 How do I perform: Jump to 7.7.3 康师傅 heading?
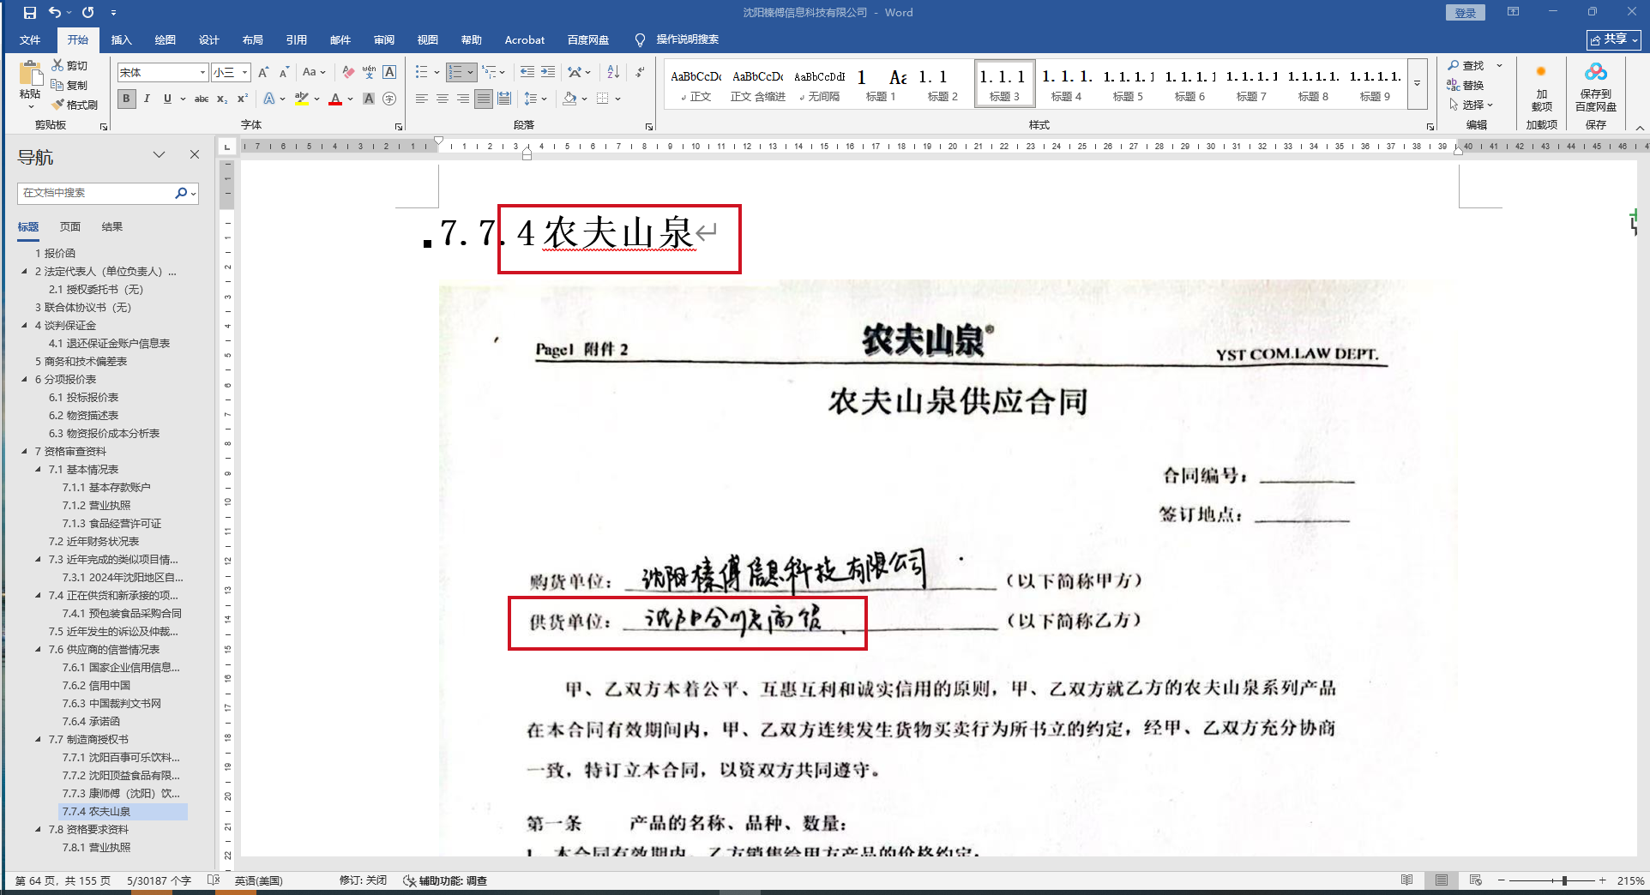coord(120,793)
